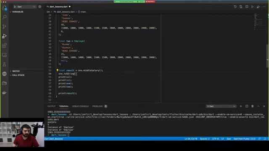Image resolution: width=269 pixels, height=151 pixels.
Task: Kill the terminal with trash icon
Action: click(253, 106)
